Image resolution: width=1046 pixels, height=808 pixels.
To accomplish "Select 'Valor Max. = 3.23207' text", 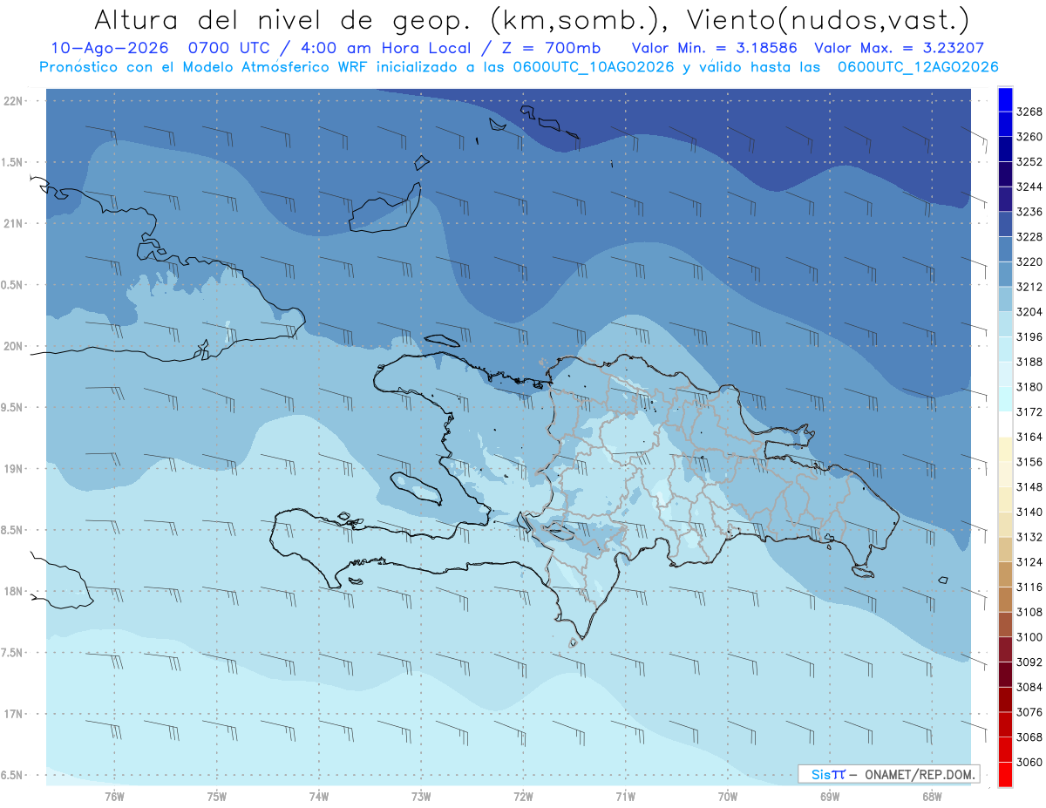I will [x=900, y=49].
